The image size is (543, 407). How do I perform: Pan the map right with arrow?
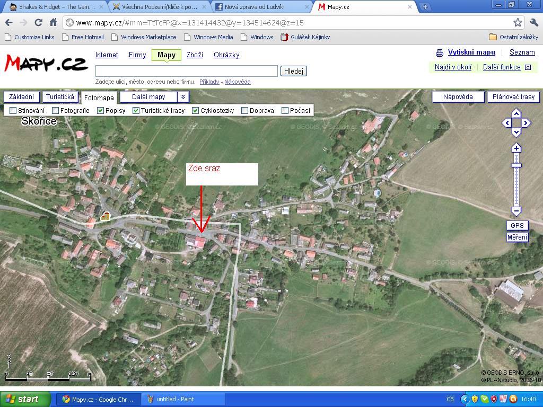(526, 123)
